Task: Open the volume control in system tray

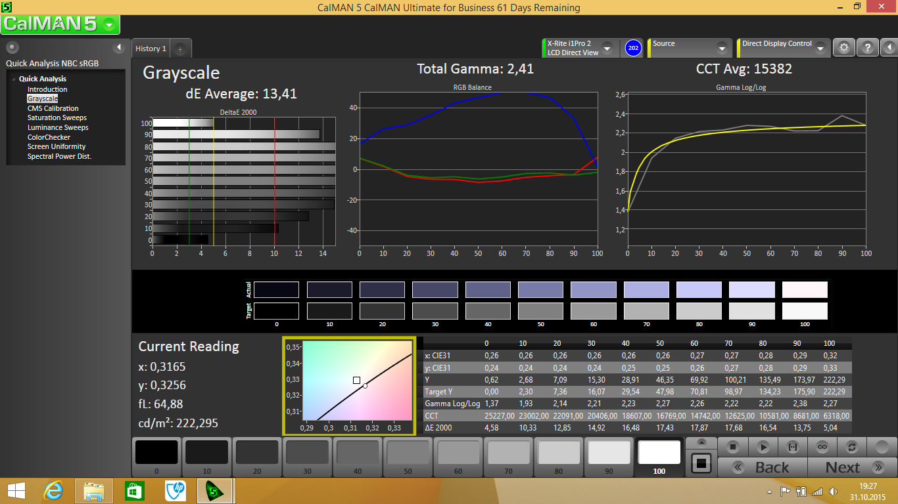Action: [834, 491]
